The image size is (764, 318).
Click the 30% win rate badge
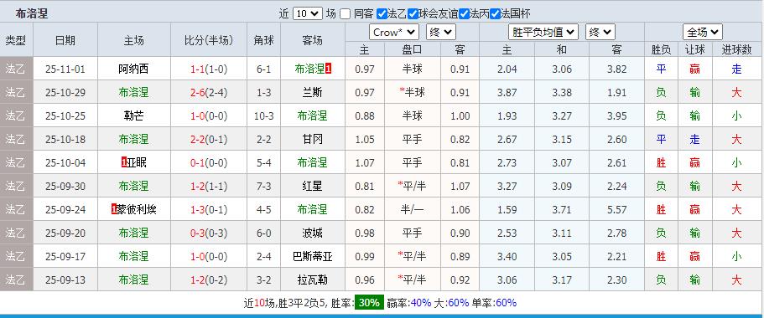[369, 302]
